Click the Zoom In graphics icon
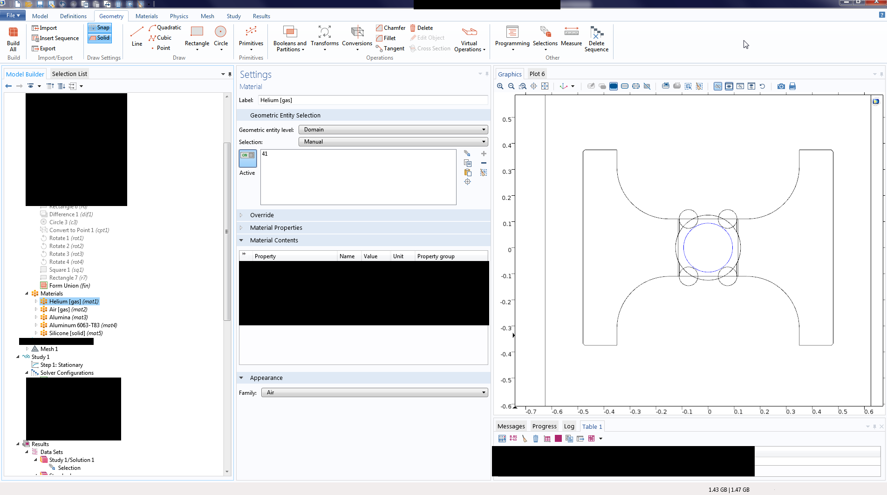This screenshot has width=887, height=495. tap(500, 86)
